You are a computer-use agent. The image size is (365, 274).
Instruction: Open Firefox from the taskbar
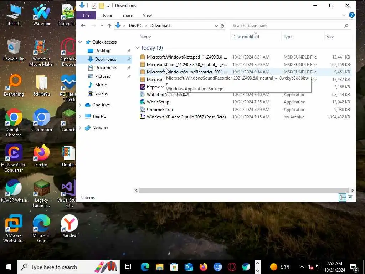click(203, 267)
